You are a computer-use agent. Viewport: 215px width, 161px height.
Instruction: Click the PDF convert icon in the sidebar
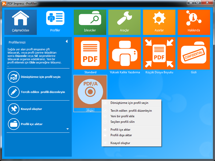(13, 77)
